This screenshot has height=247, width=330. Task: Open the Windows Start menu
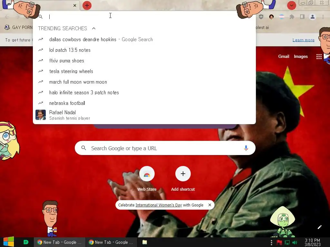coord(9,242)
